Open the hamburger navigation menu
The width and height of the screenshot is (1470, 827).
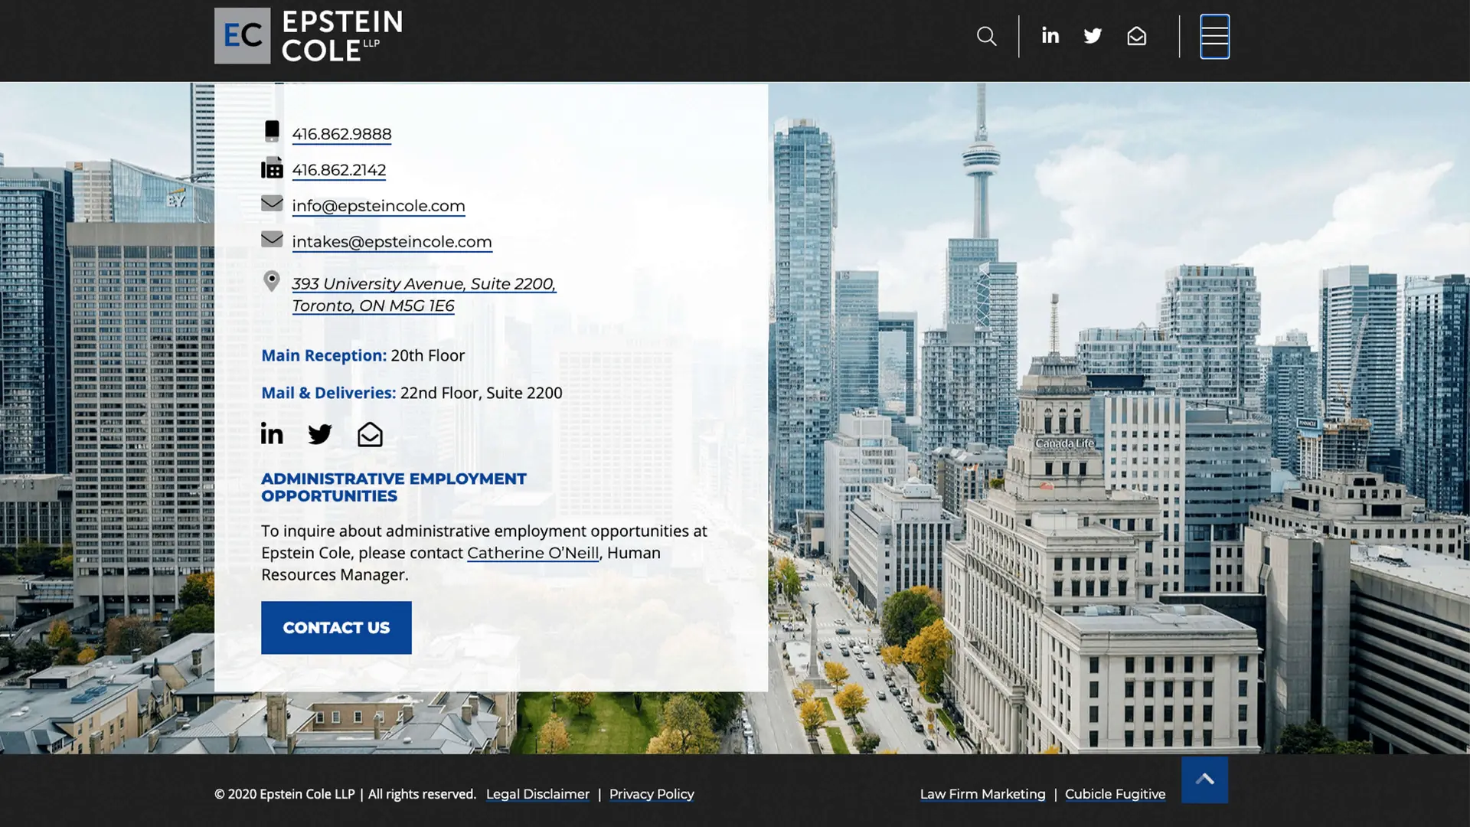[1215, 36]
